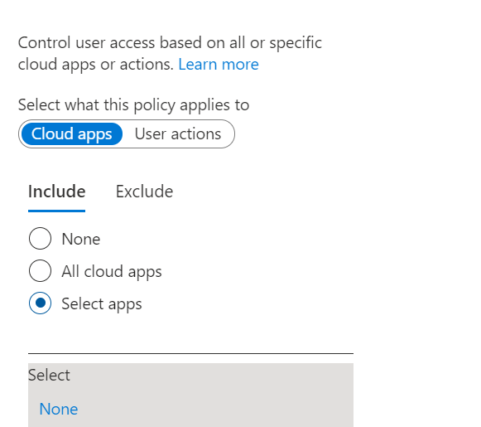Switch to the Include tab
The height and width of the screenshot is (427, 481).
pos(57,192)
